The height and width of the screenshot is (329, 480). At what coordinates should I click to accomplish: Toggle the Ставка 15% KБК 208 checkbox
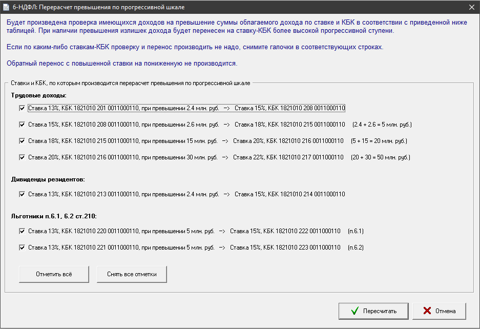pyautogui.click(x=22, y=125)
